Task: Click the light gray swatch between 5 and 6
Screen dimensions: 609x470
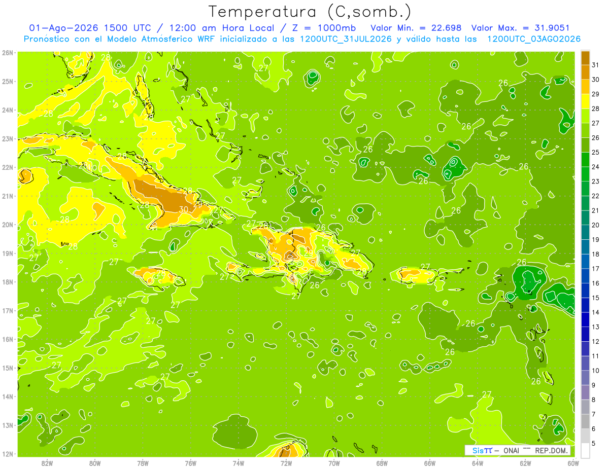Action: 585,436
